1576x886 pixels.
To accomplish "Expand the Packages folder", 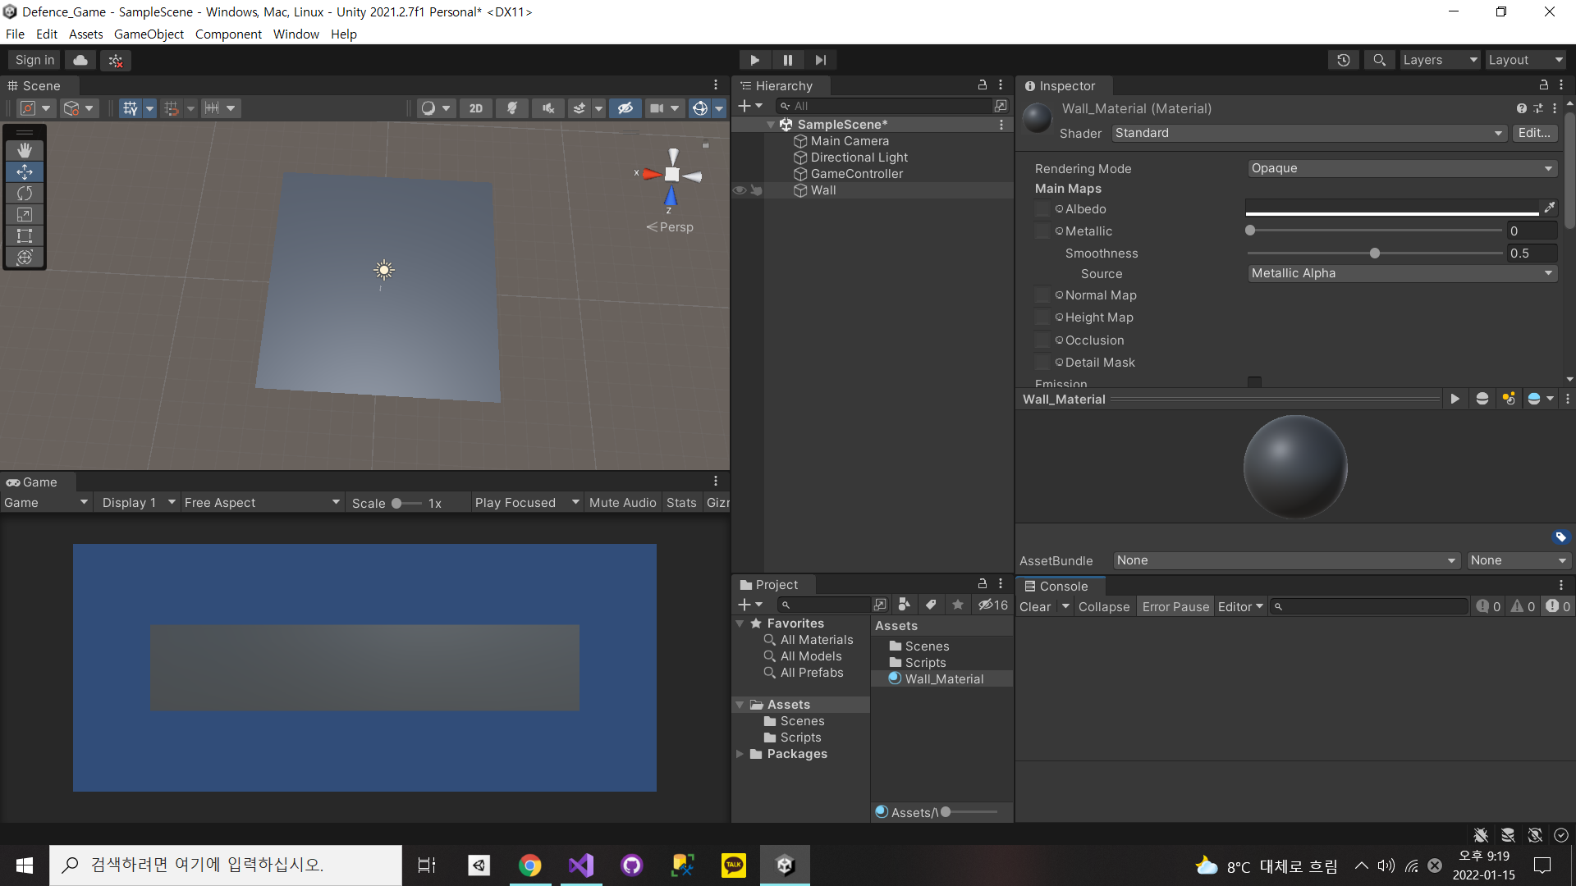I will pos(740,754).
